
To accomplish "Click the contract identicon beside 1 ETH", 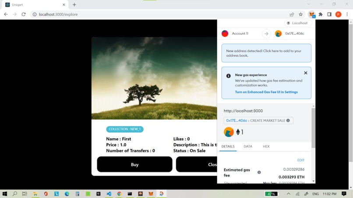I will tap(229, 132).
